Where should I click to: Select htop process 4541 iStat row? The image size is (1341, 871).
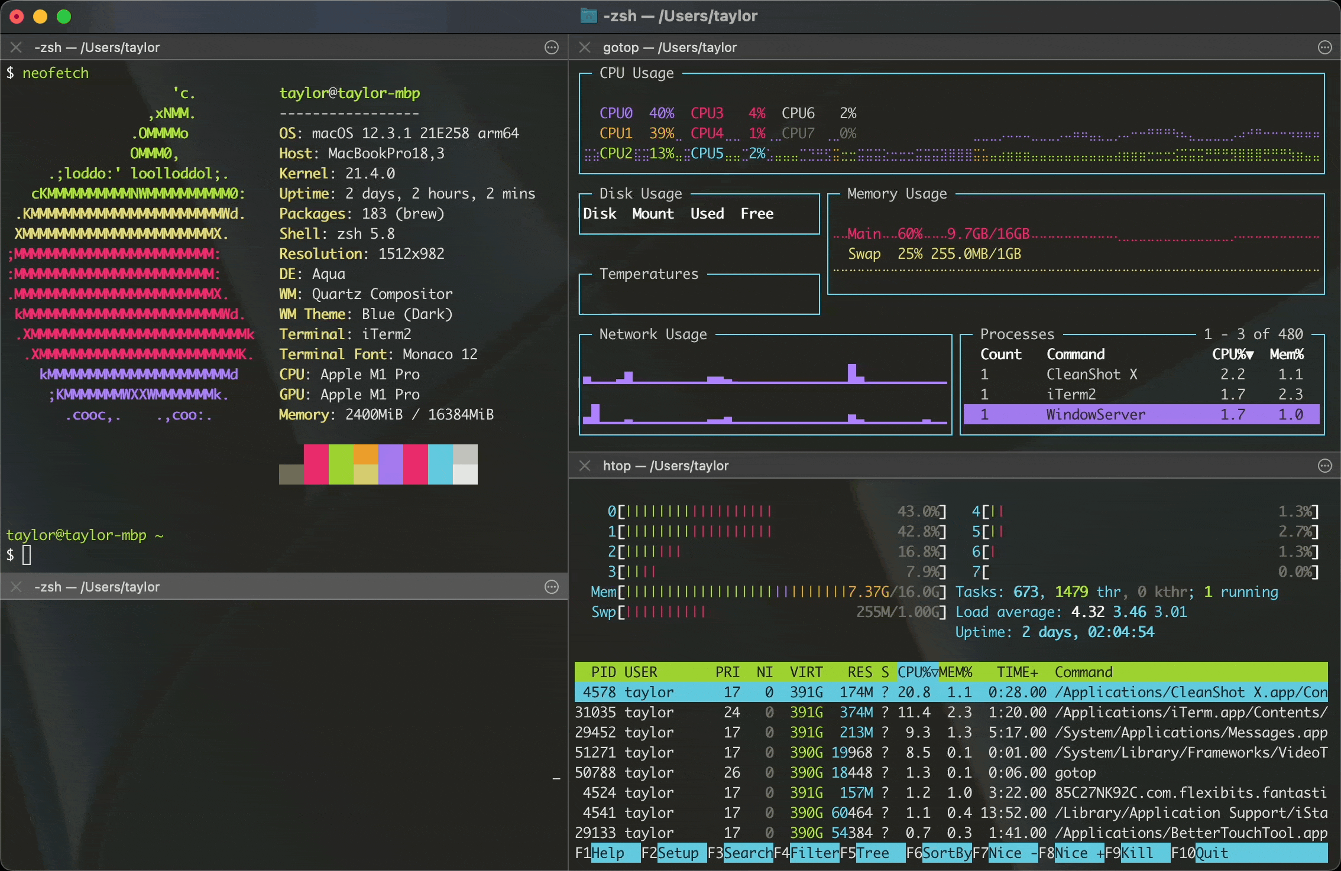[951, 812]
